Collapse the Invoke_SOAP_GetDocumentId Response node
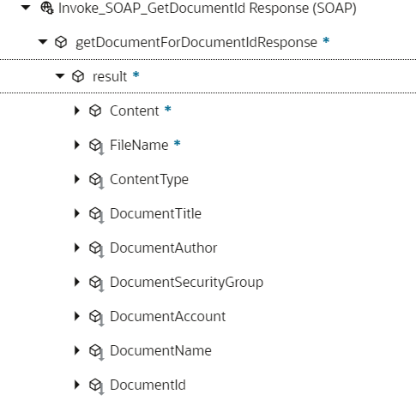Screen dimensions: 416x400 pyautogui.click(x=26, y=8)
